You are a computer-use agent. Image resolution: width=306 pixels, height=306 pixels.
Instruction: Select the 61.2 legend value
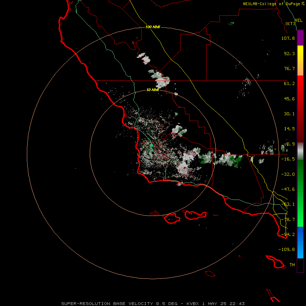point(289,84)
